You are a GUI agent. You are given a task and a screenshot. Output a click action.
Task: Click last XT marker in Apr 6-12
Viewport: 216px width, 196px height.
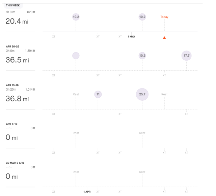tap(186, 153)
